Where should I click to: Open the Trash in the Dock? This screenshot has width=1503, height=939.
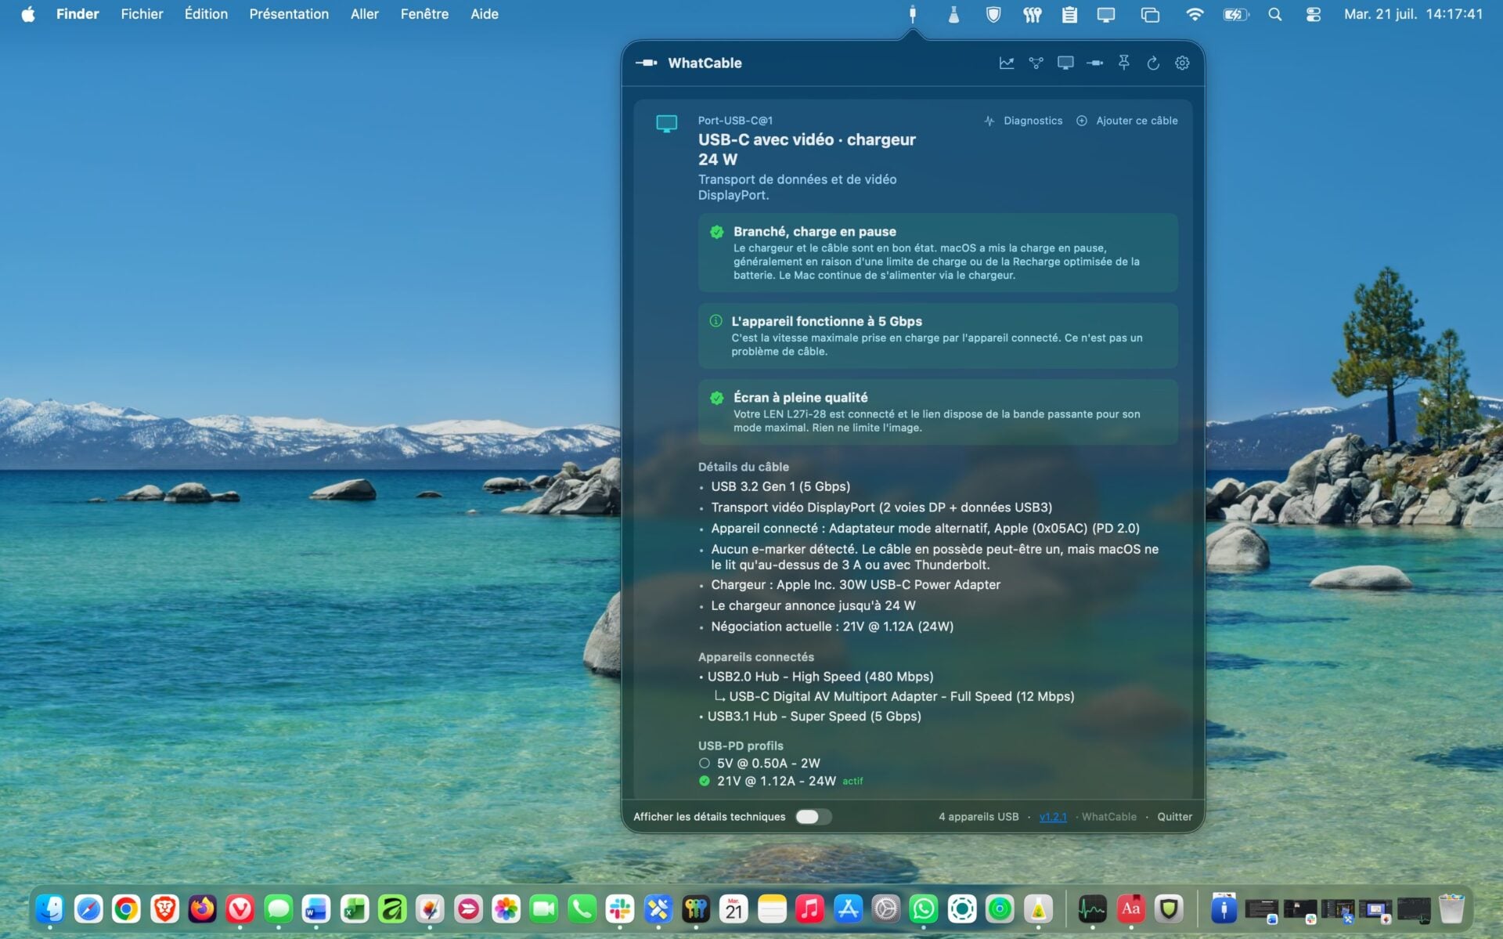(x=1451, y=909)
